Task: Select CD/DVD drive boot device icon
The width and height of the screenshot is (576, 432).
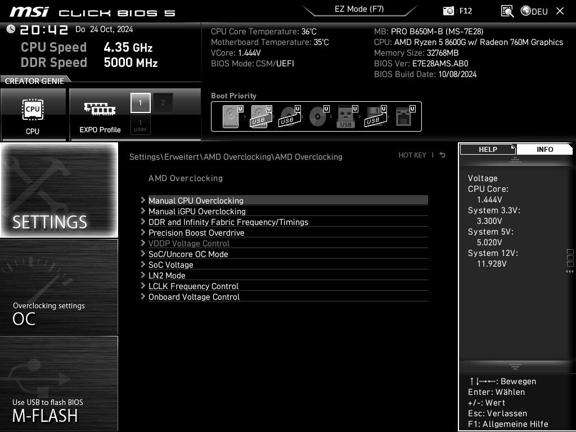Action: 319,116
